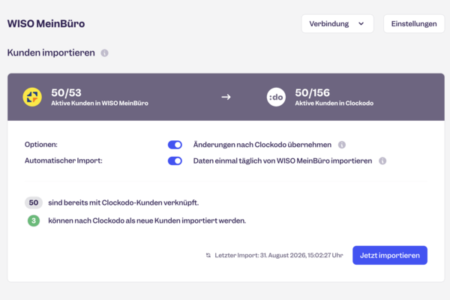Click the yellow WISO MeinBüro logo icon
This screenshot has width=450, height=300.
(x=32, y=97)
